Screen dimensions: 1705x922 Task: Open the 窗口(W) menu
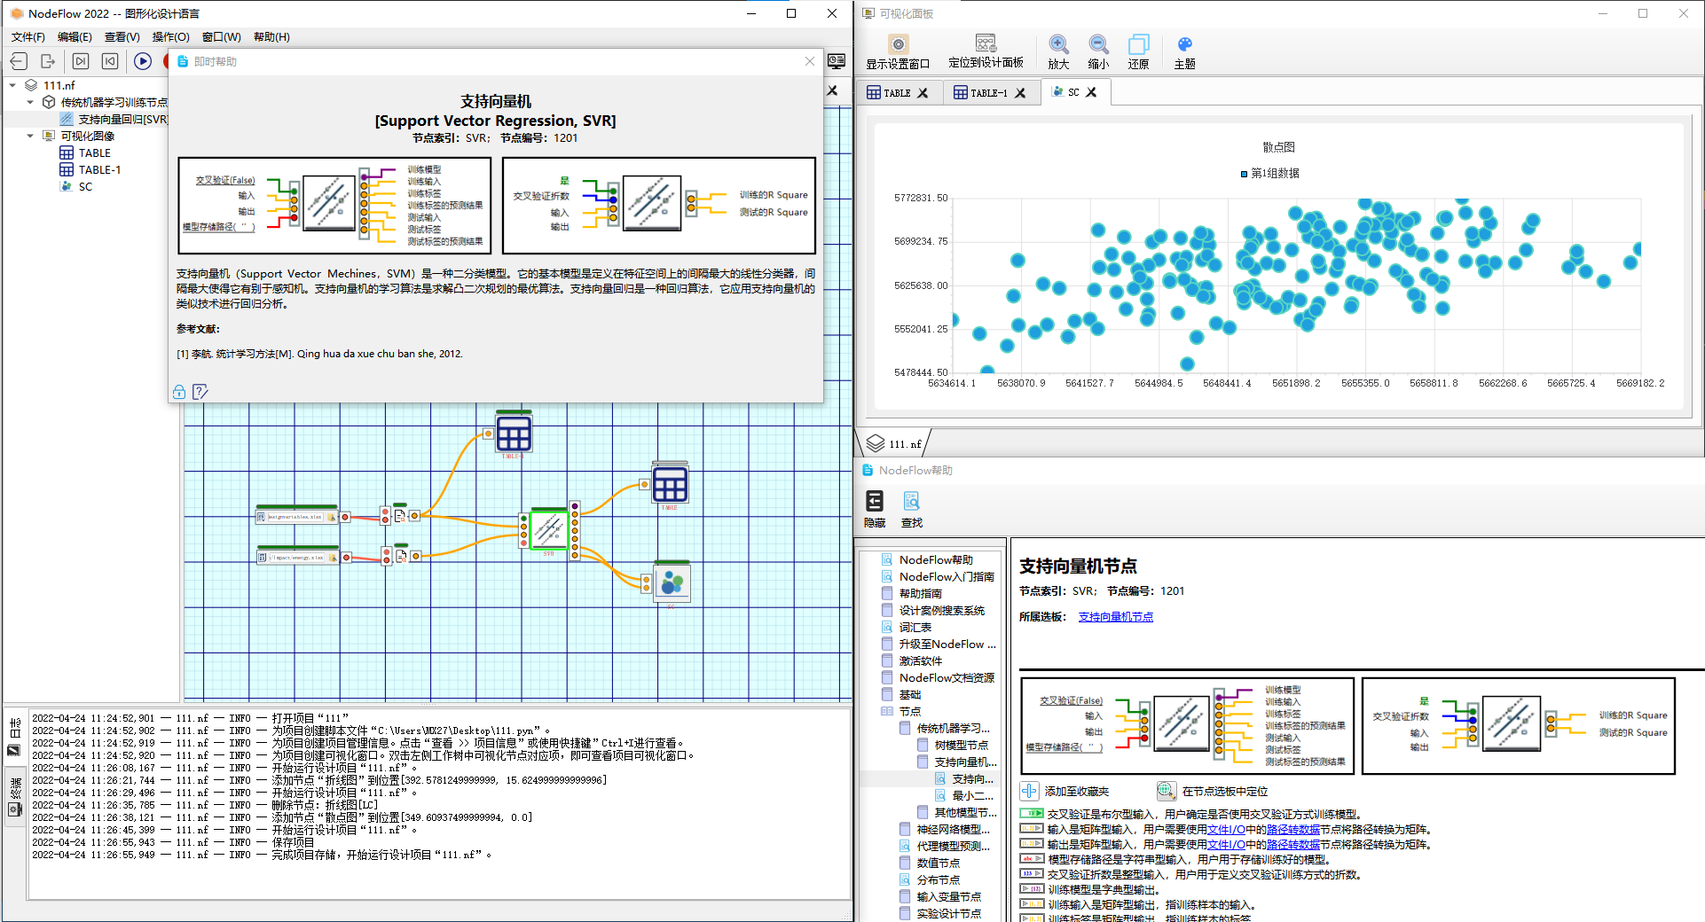point(221,37)
